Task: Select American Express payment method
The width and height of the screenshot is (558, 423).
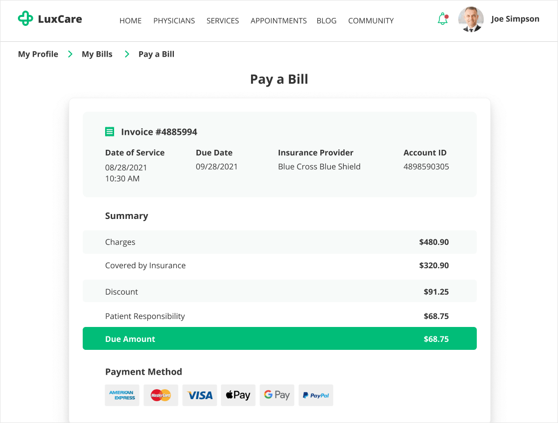Action: [x=122, y=395]
